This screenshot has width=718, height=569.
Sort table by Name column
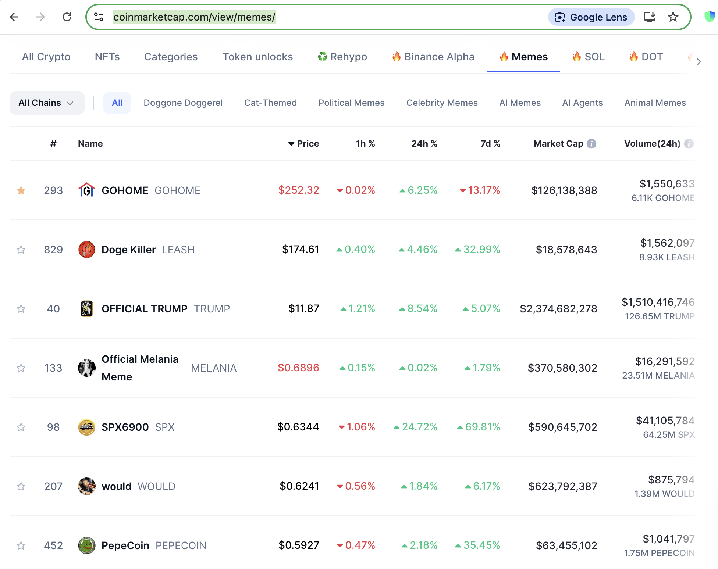pos(90,144)
